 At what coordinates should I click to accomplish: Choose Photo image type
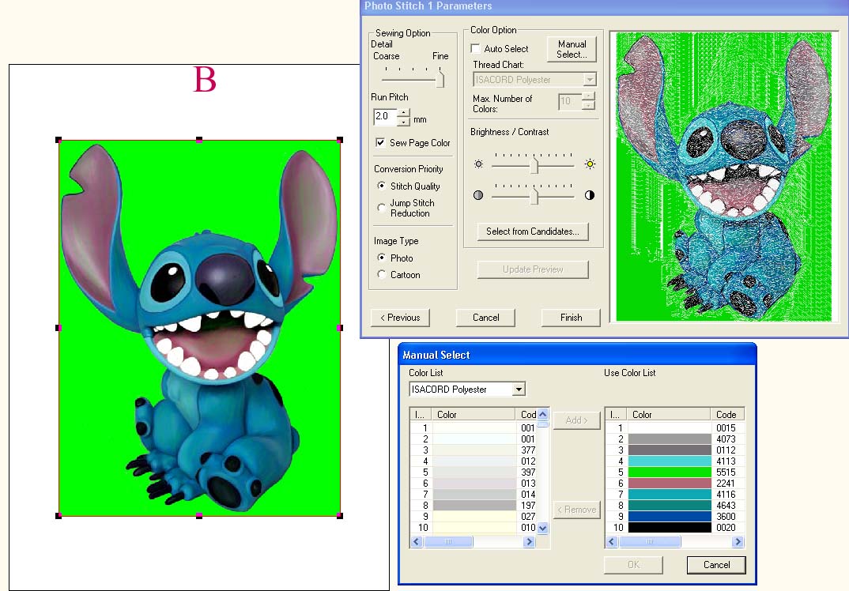pos(381,258)
